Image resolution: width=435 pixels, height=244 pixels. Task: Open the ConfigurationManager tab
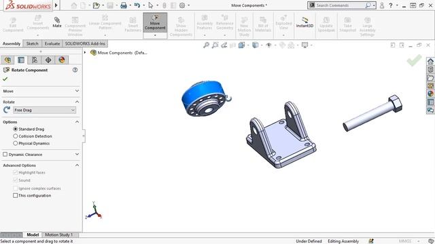[35, 60]
